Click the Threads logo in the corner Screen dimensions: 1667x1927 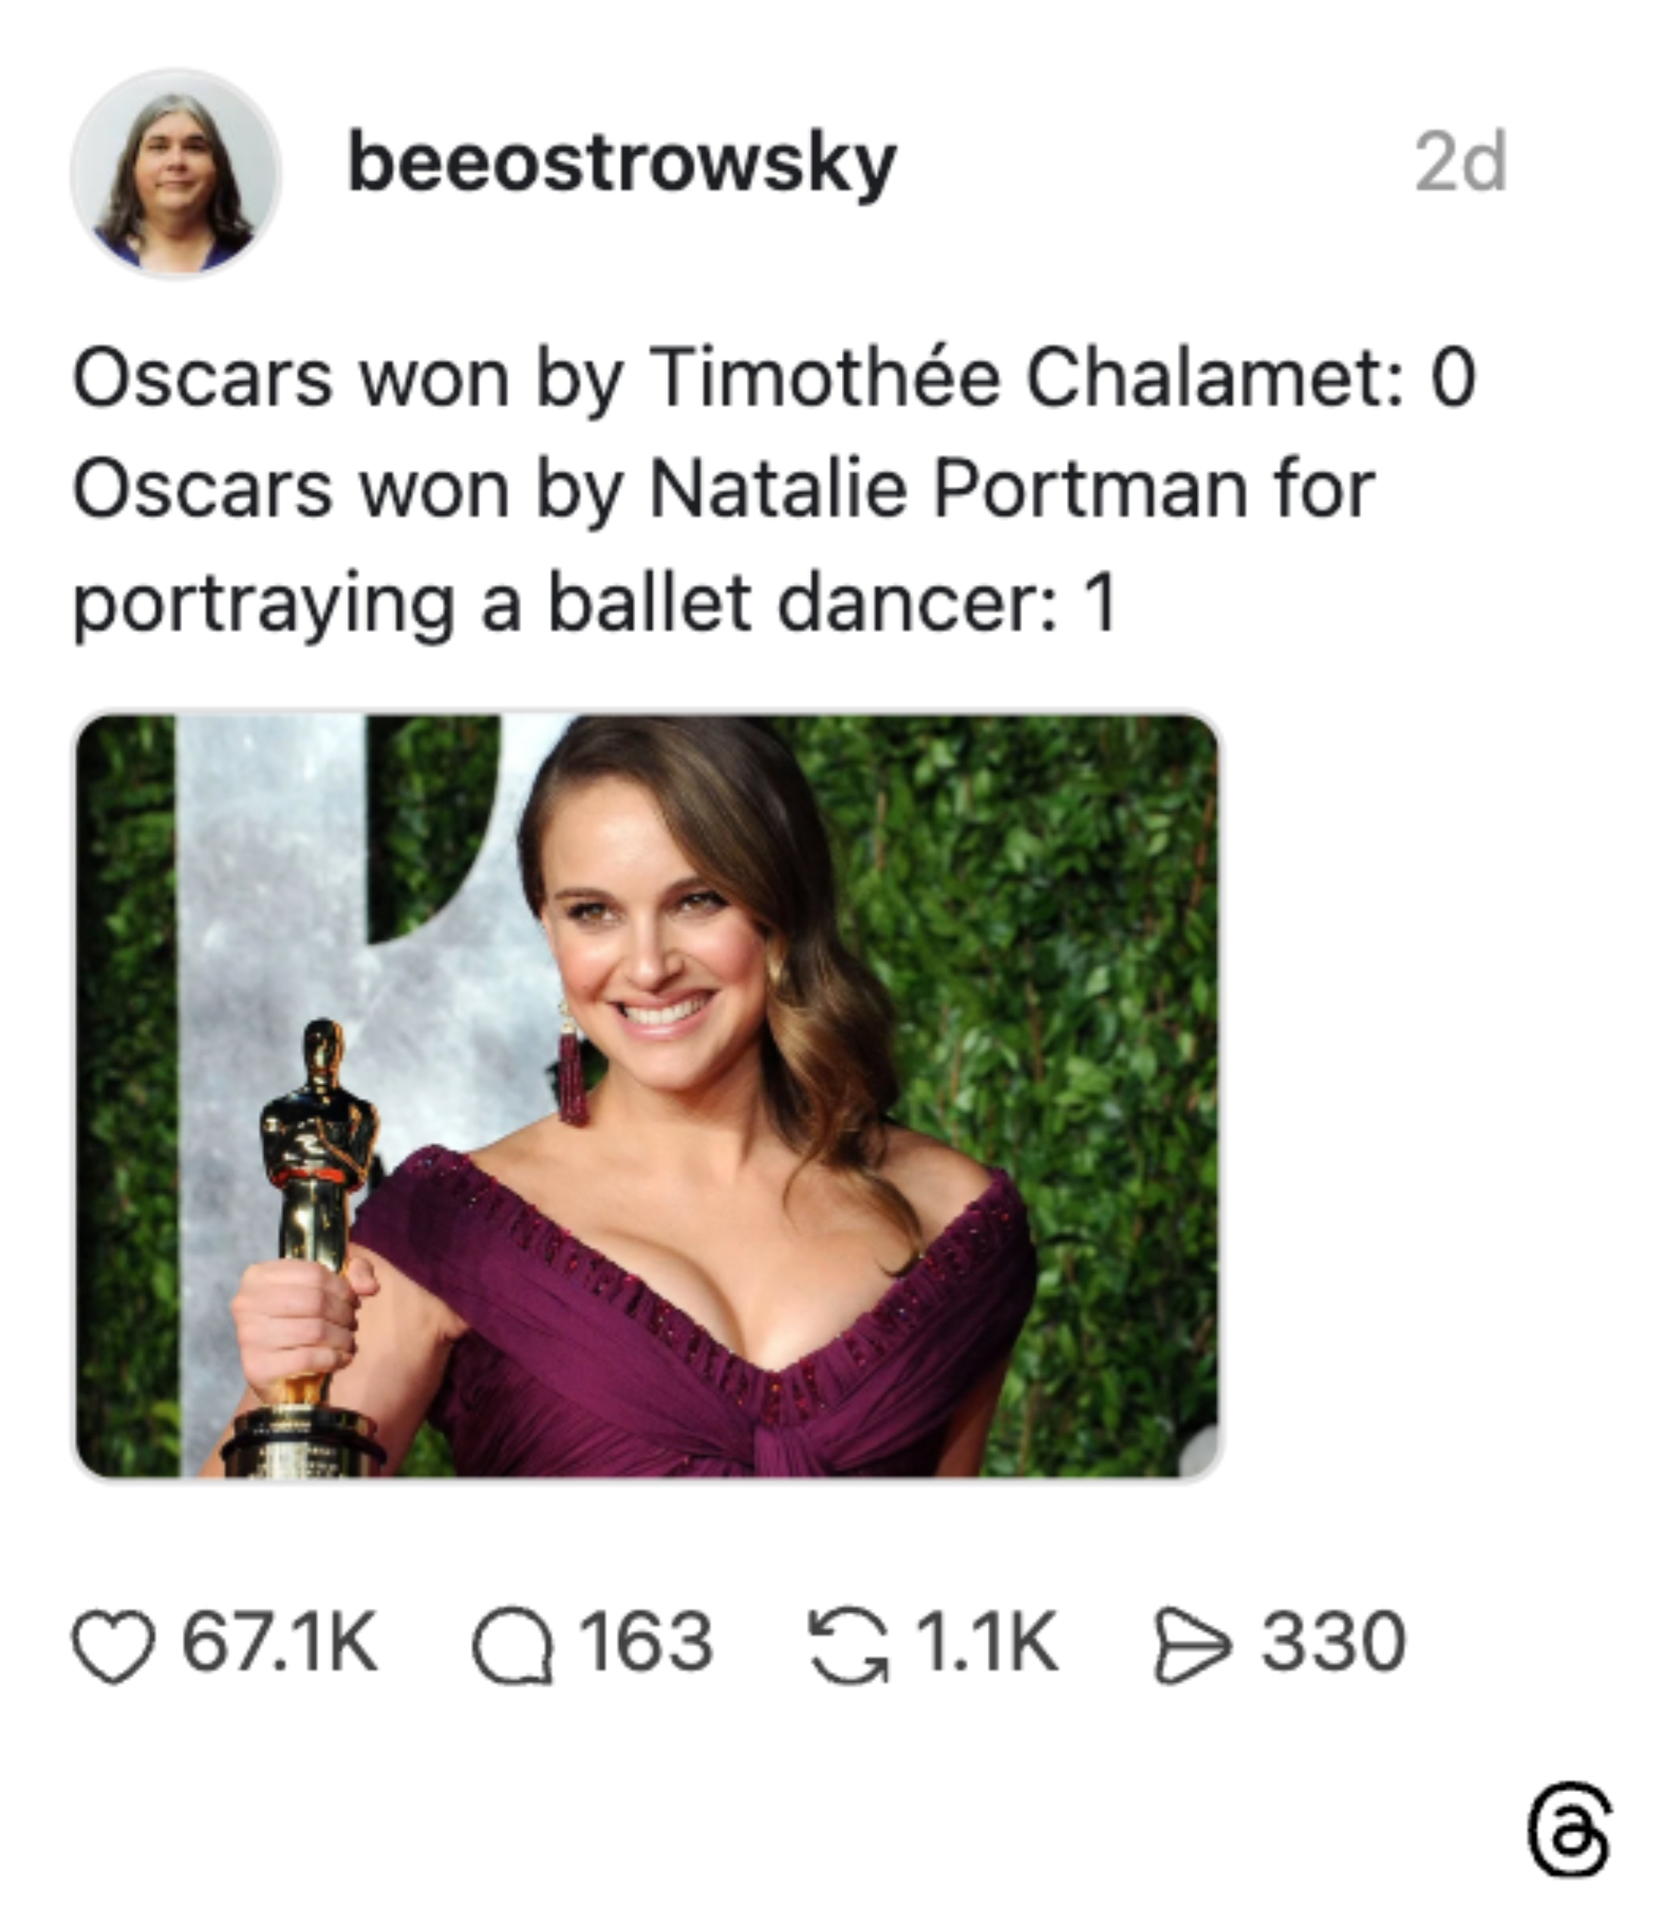[x=1570, y=1829]
